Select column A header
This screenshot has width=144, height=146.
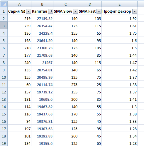pos(19,4)
